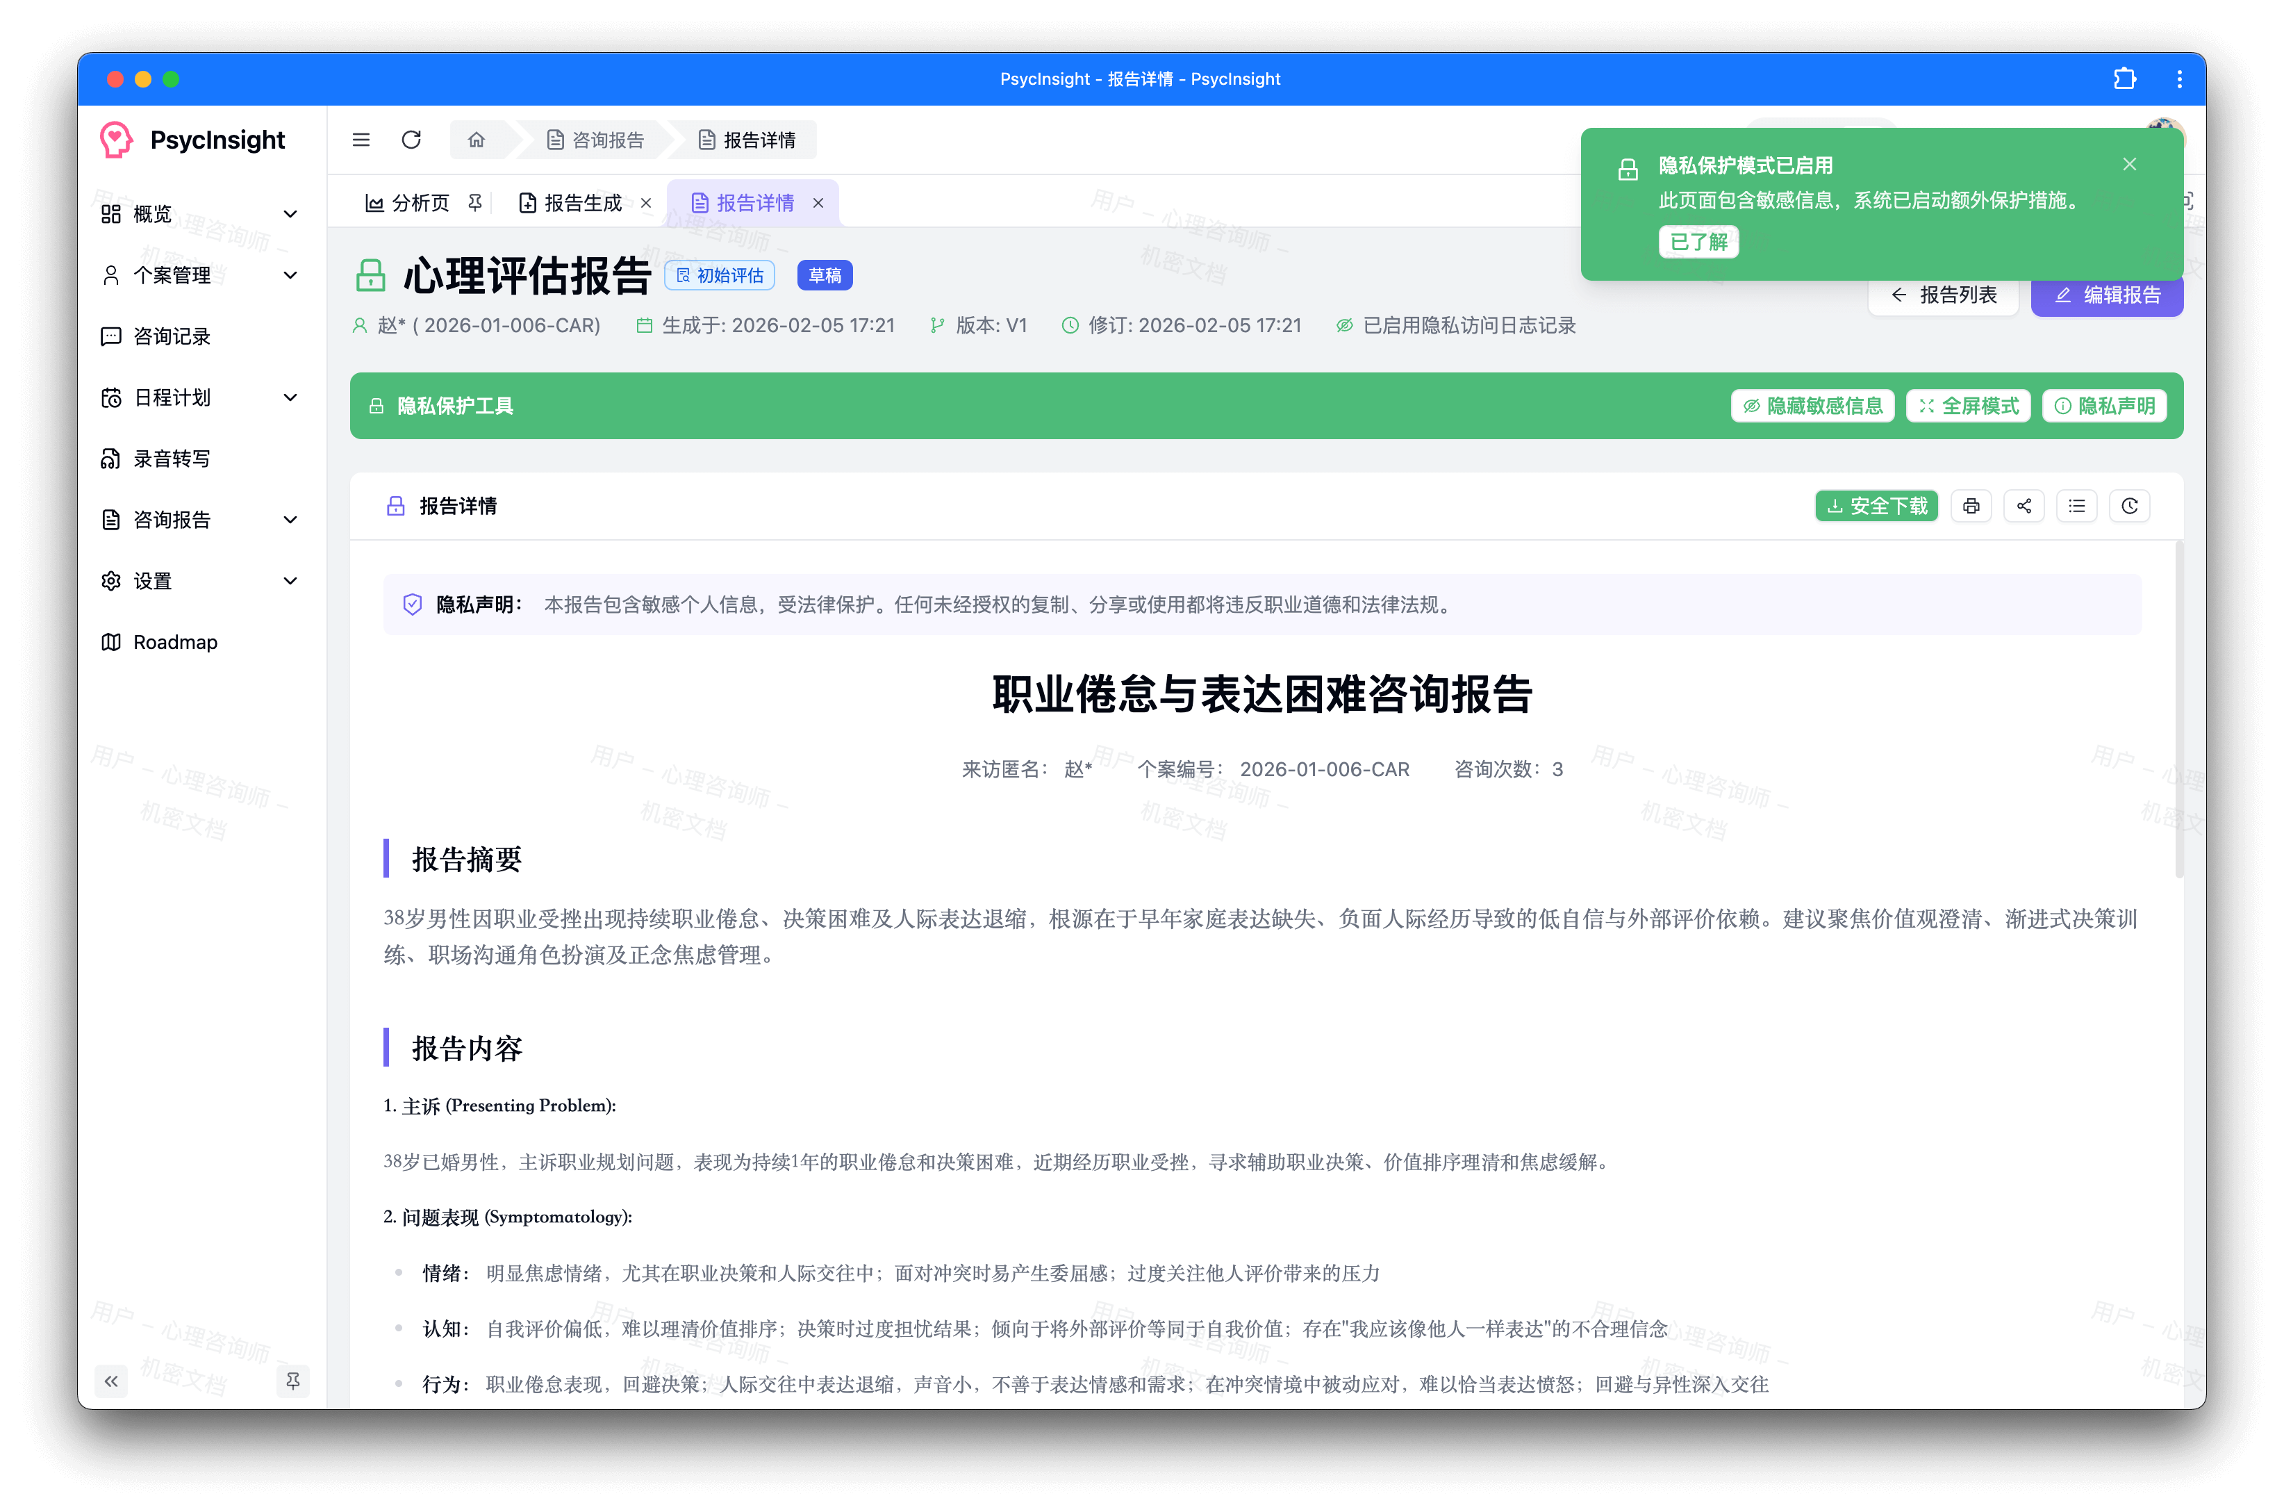This screenshot has width=2284, height=1512.
Task: Pin the 分析页 tab with the pin icon
Action: (474, 202)
